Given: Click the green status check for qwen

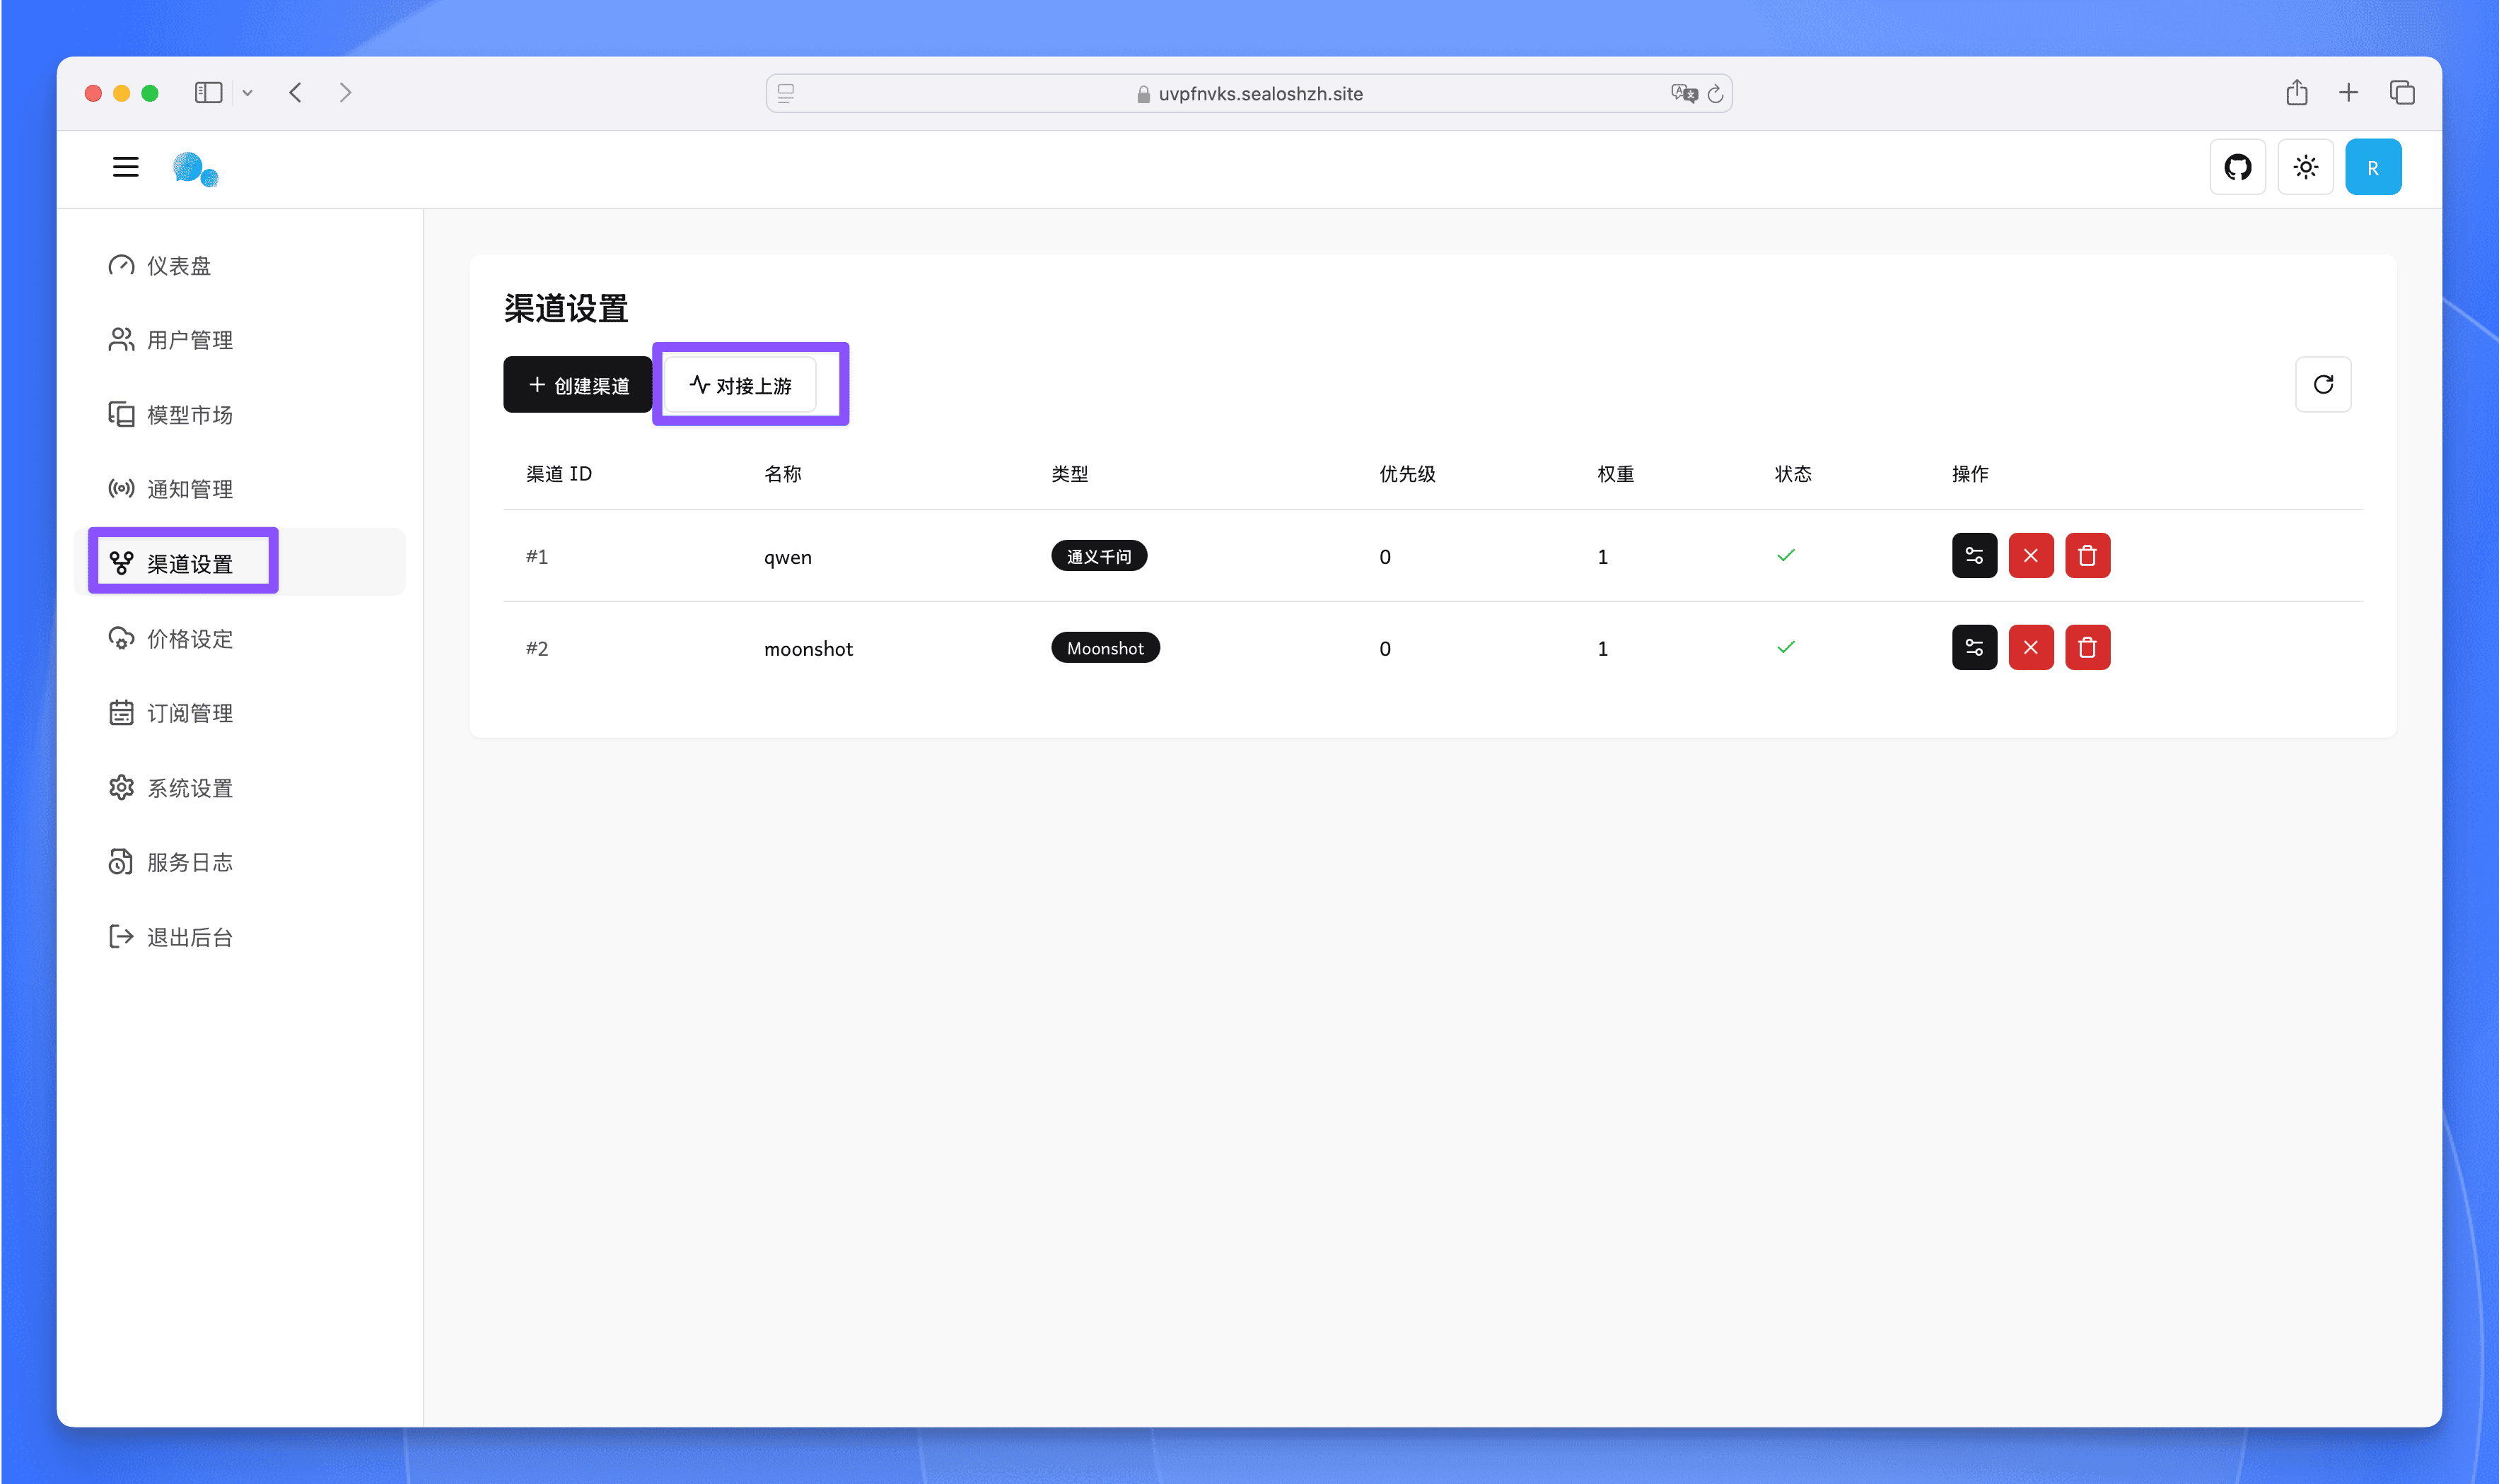Looking at the screenshot, I should click(1786, 553).
